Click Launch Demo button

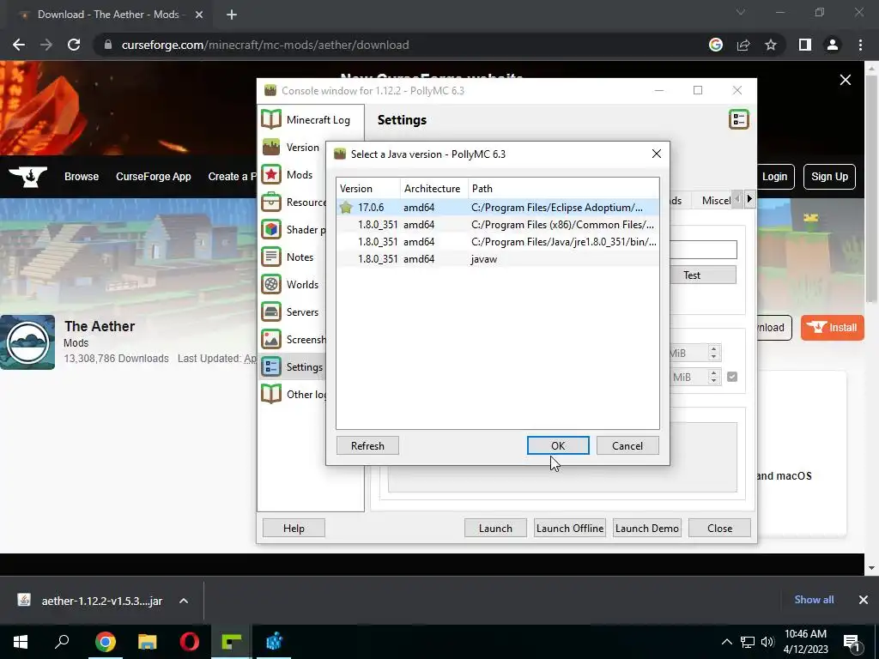[647, 529]
